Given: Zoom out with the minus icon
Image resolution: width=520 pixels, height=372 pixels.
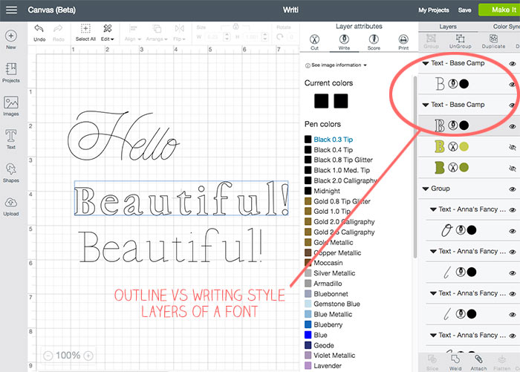Looking at the screenshot, I should tap(48, 356).
